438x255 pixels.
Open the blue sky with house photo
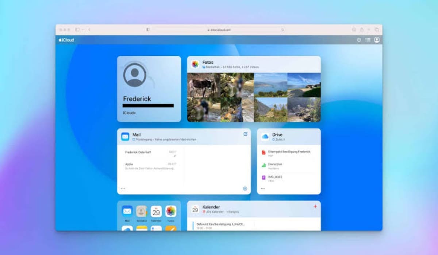(x=304, y=85)
